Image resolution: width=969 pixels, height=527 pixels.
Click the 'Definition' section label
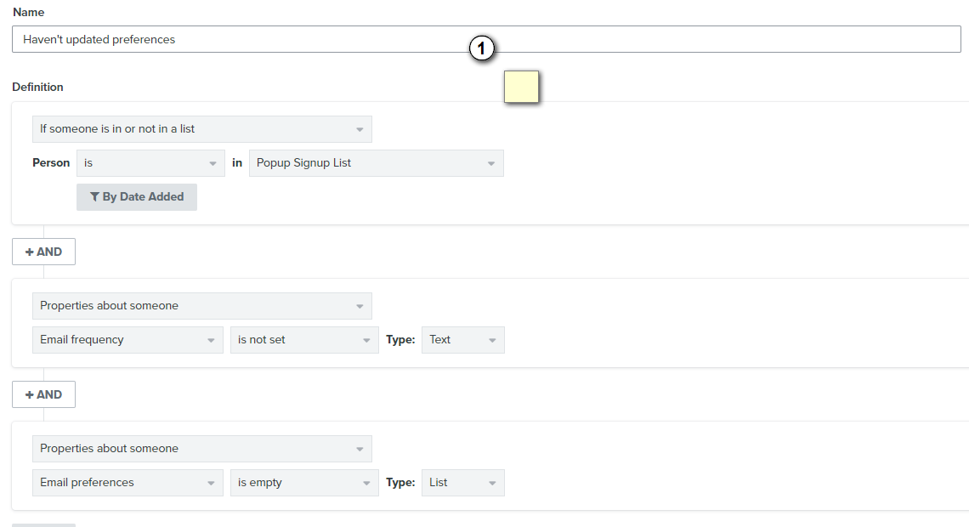click(37, 87)
